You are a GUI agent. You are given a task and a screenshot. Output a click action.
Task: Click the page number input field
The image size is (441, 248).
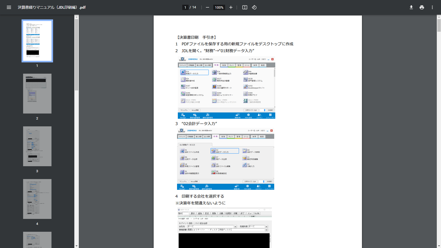pyautogui.click(x=185, y=7)
